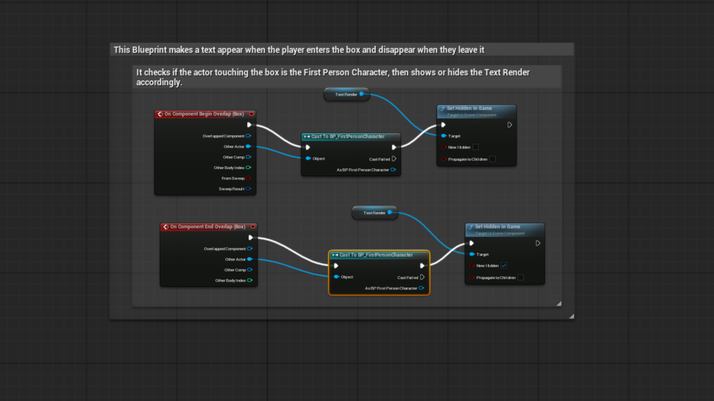The width and height of the screenshot is (714, 401).
Task: Click the execution output of upper Set Hidden in Game
Action: tap(510, 125)
